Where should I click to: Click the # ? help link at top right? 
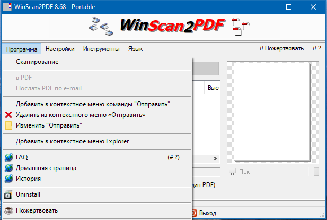(x=317, y=48)
